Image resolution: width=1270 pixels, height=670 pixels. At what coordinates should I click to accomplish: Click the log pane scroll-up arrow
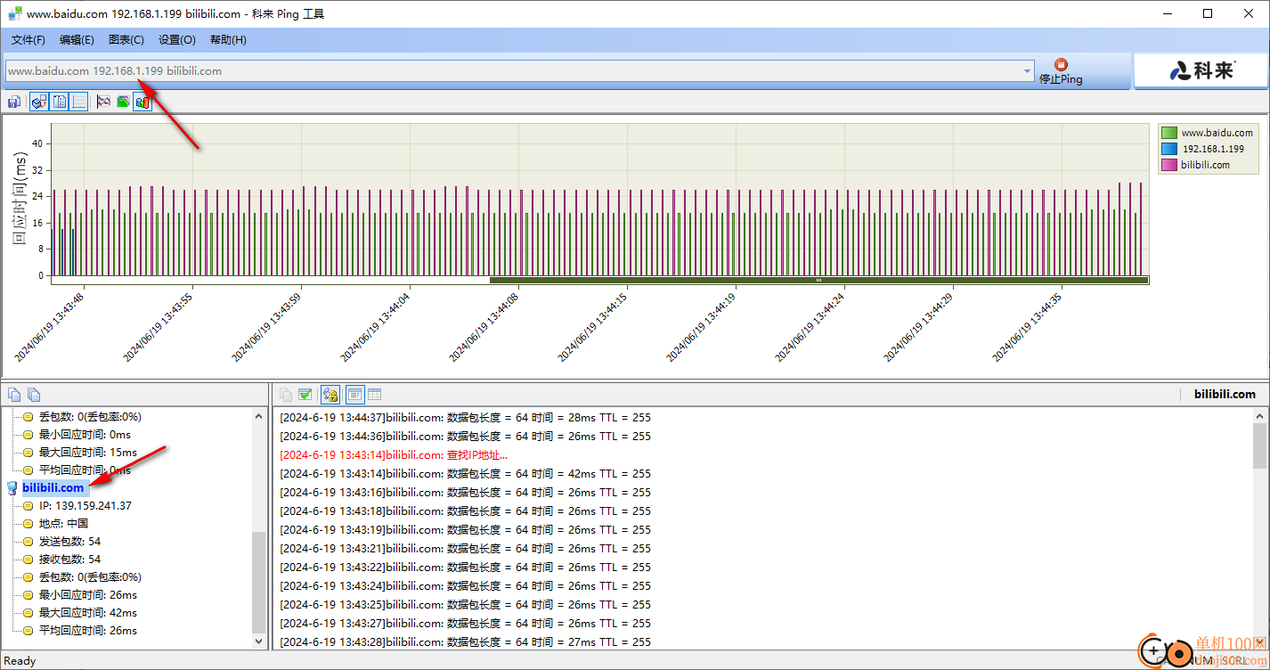click(x=1259, y=416)
